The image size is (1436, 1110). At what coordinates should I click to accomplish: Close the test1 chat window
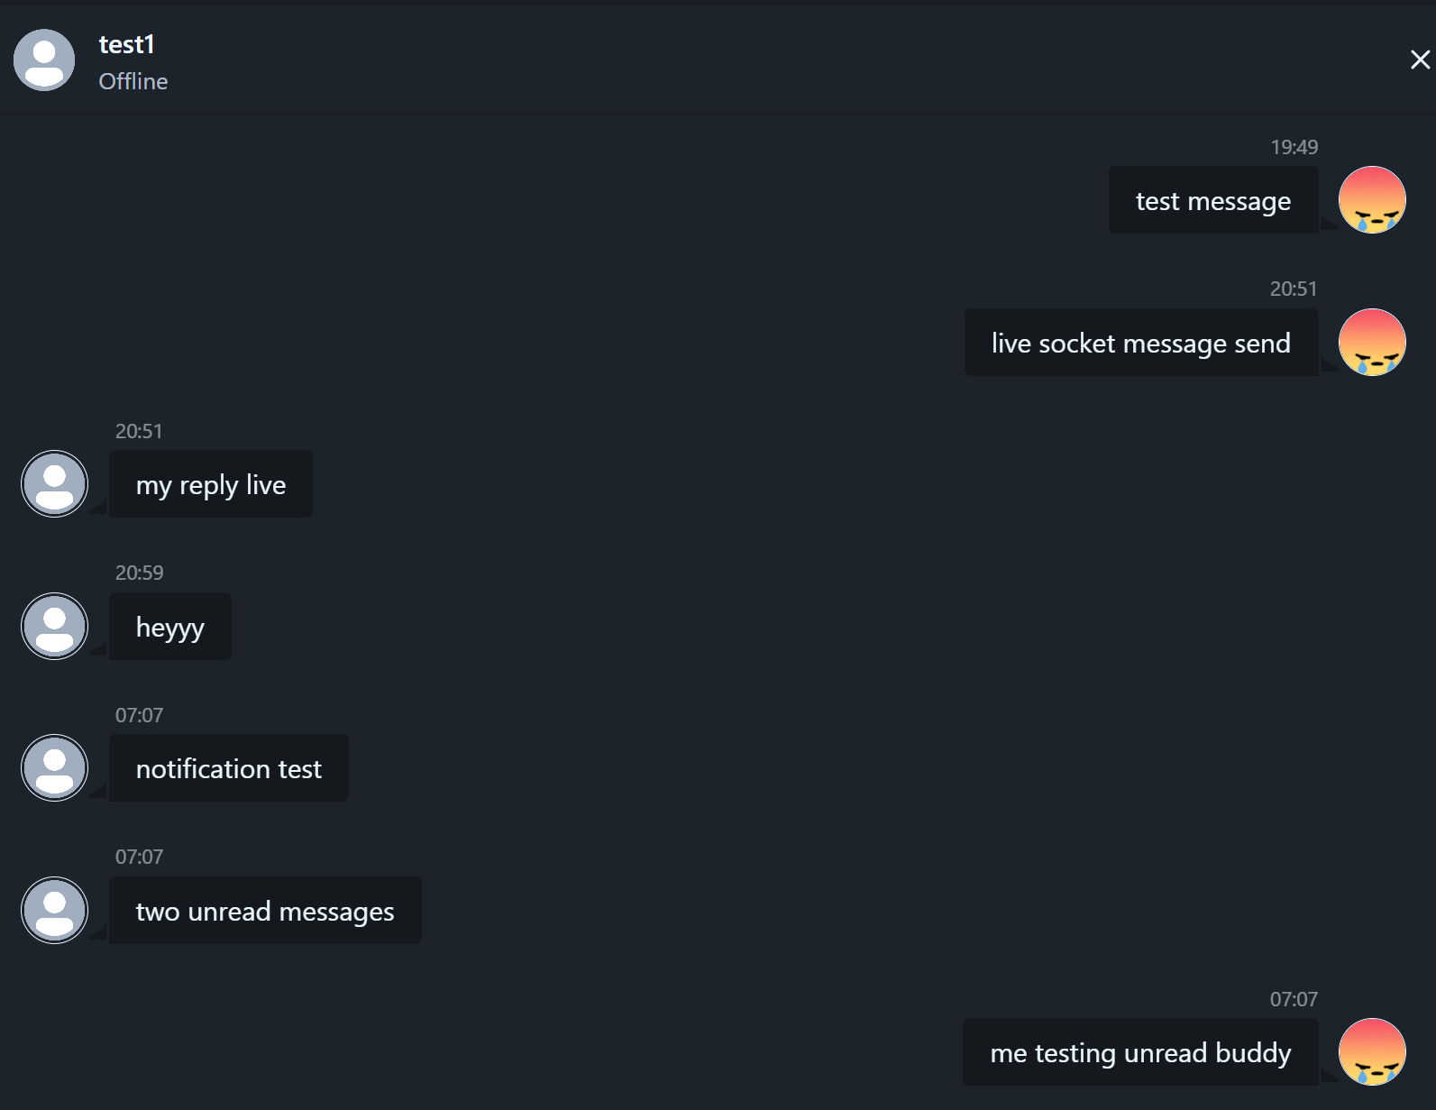(1420, 60)
